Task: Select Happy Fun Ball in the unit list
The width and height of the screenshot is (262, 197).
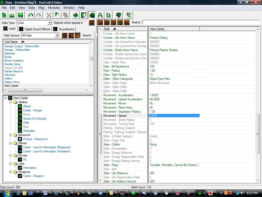Action: [x=14, y=68]
